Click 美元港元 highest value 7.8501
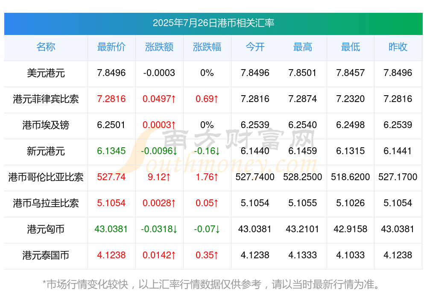This screenshot has height=298, width=427. click(x=303, y=73)
